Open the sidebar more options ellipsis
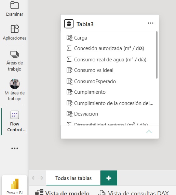The height and width of the screenshot is (195, 176). coord(15,148)
